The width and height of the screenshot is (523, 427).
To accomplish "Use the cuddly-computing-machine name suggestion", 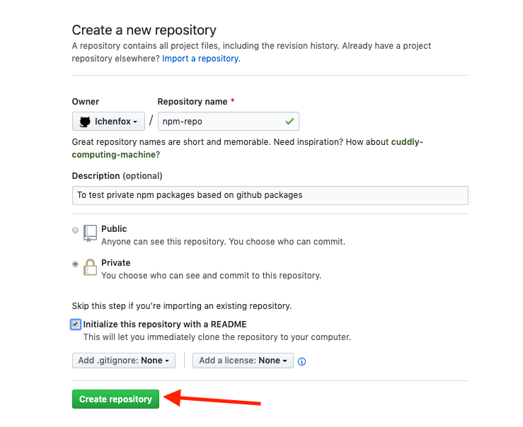I will coord(407,141).
